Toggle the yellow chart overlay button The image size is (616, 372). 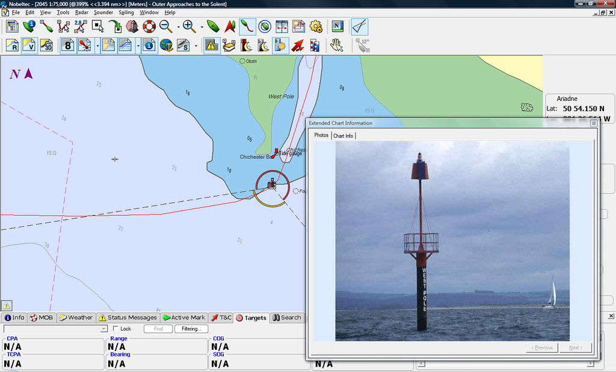coord(108,46)
